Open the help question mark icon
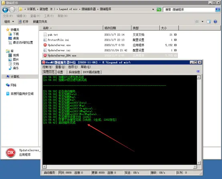The height and width of the screenshot is (179, 222). tap(215, 22)
